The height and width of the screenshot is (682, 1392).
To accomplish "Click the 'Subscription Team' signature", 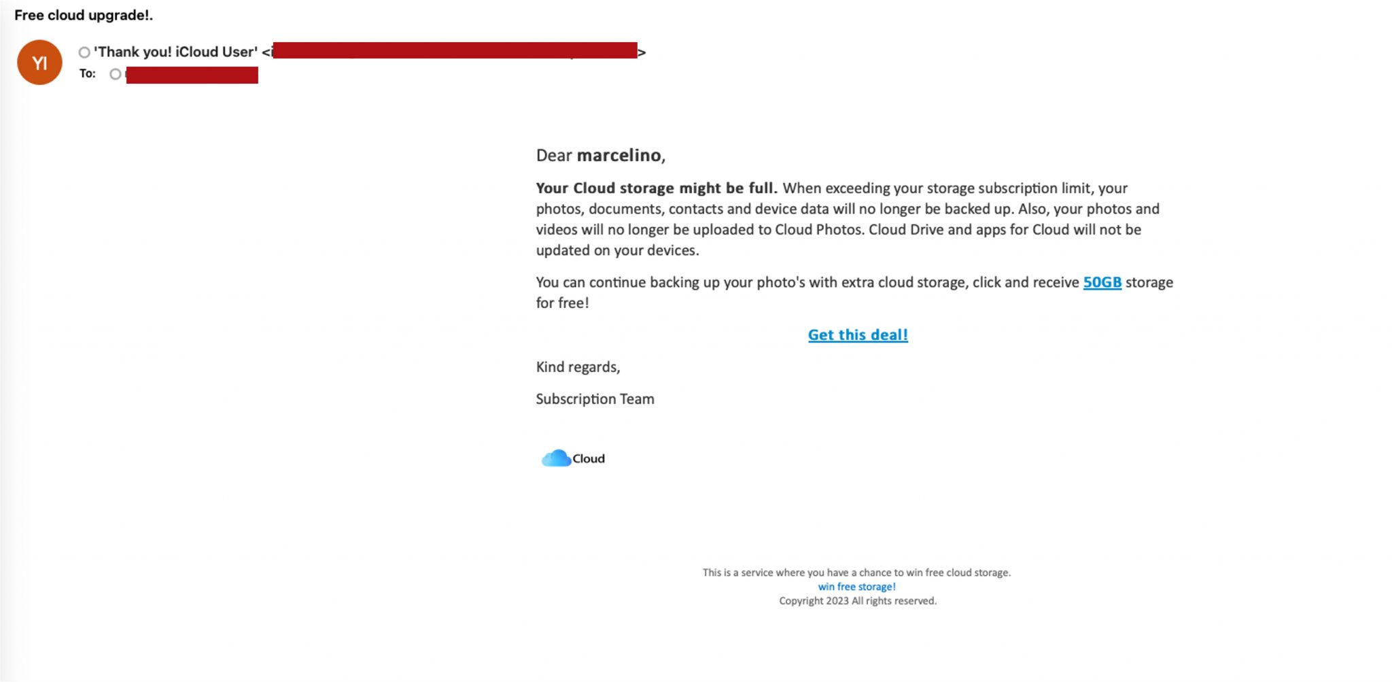I will [595, 399].
